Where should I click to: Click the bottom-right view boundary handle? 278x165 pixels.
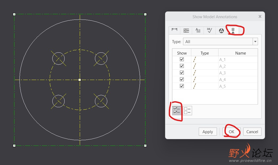click(x=145, y=145)
